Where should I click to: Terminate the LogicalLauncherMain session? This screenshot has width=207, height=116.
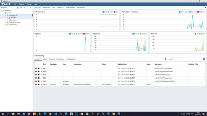click(36, 81)
